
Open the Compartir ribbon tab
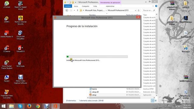(x=85, y=6)
